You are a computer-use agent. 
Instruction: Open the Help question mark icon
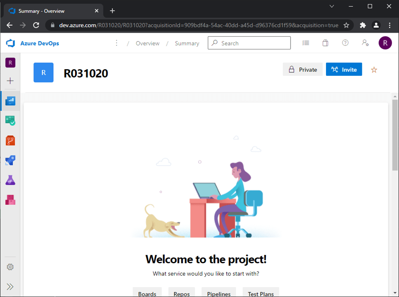click(x=345, y=43)
